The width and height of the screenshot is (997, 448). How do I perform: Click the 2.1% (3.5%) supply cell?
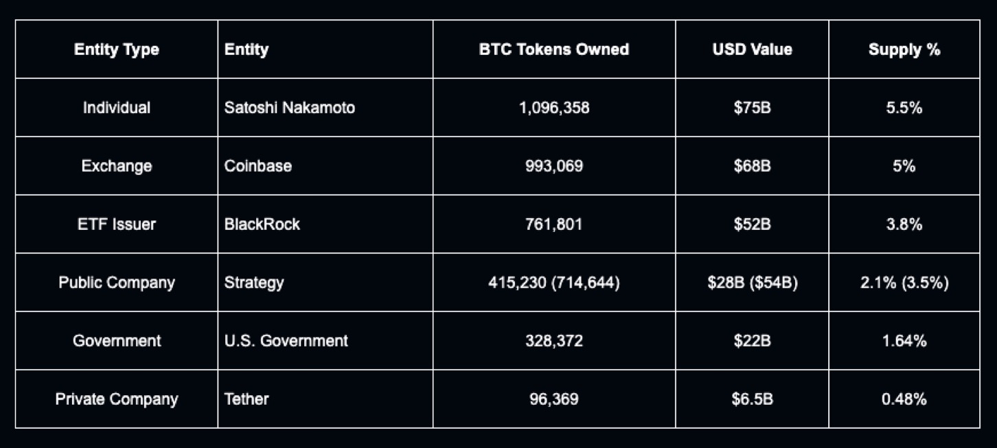tap(904, 283)
